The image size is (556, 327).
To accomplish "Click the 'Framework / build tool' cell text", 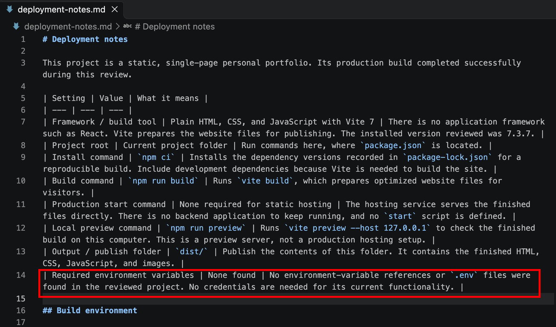I will (104, 122).
